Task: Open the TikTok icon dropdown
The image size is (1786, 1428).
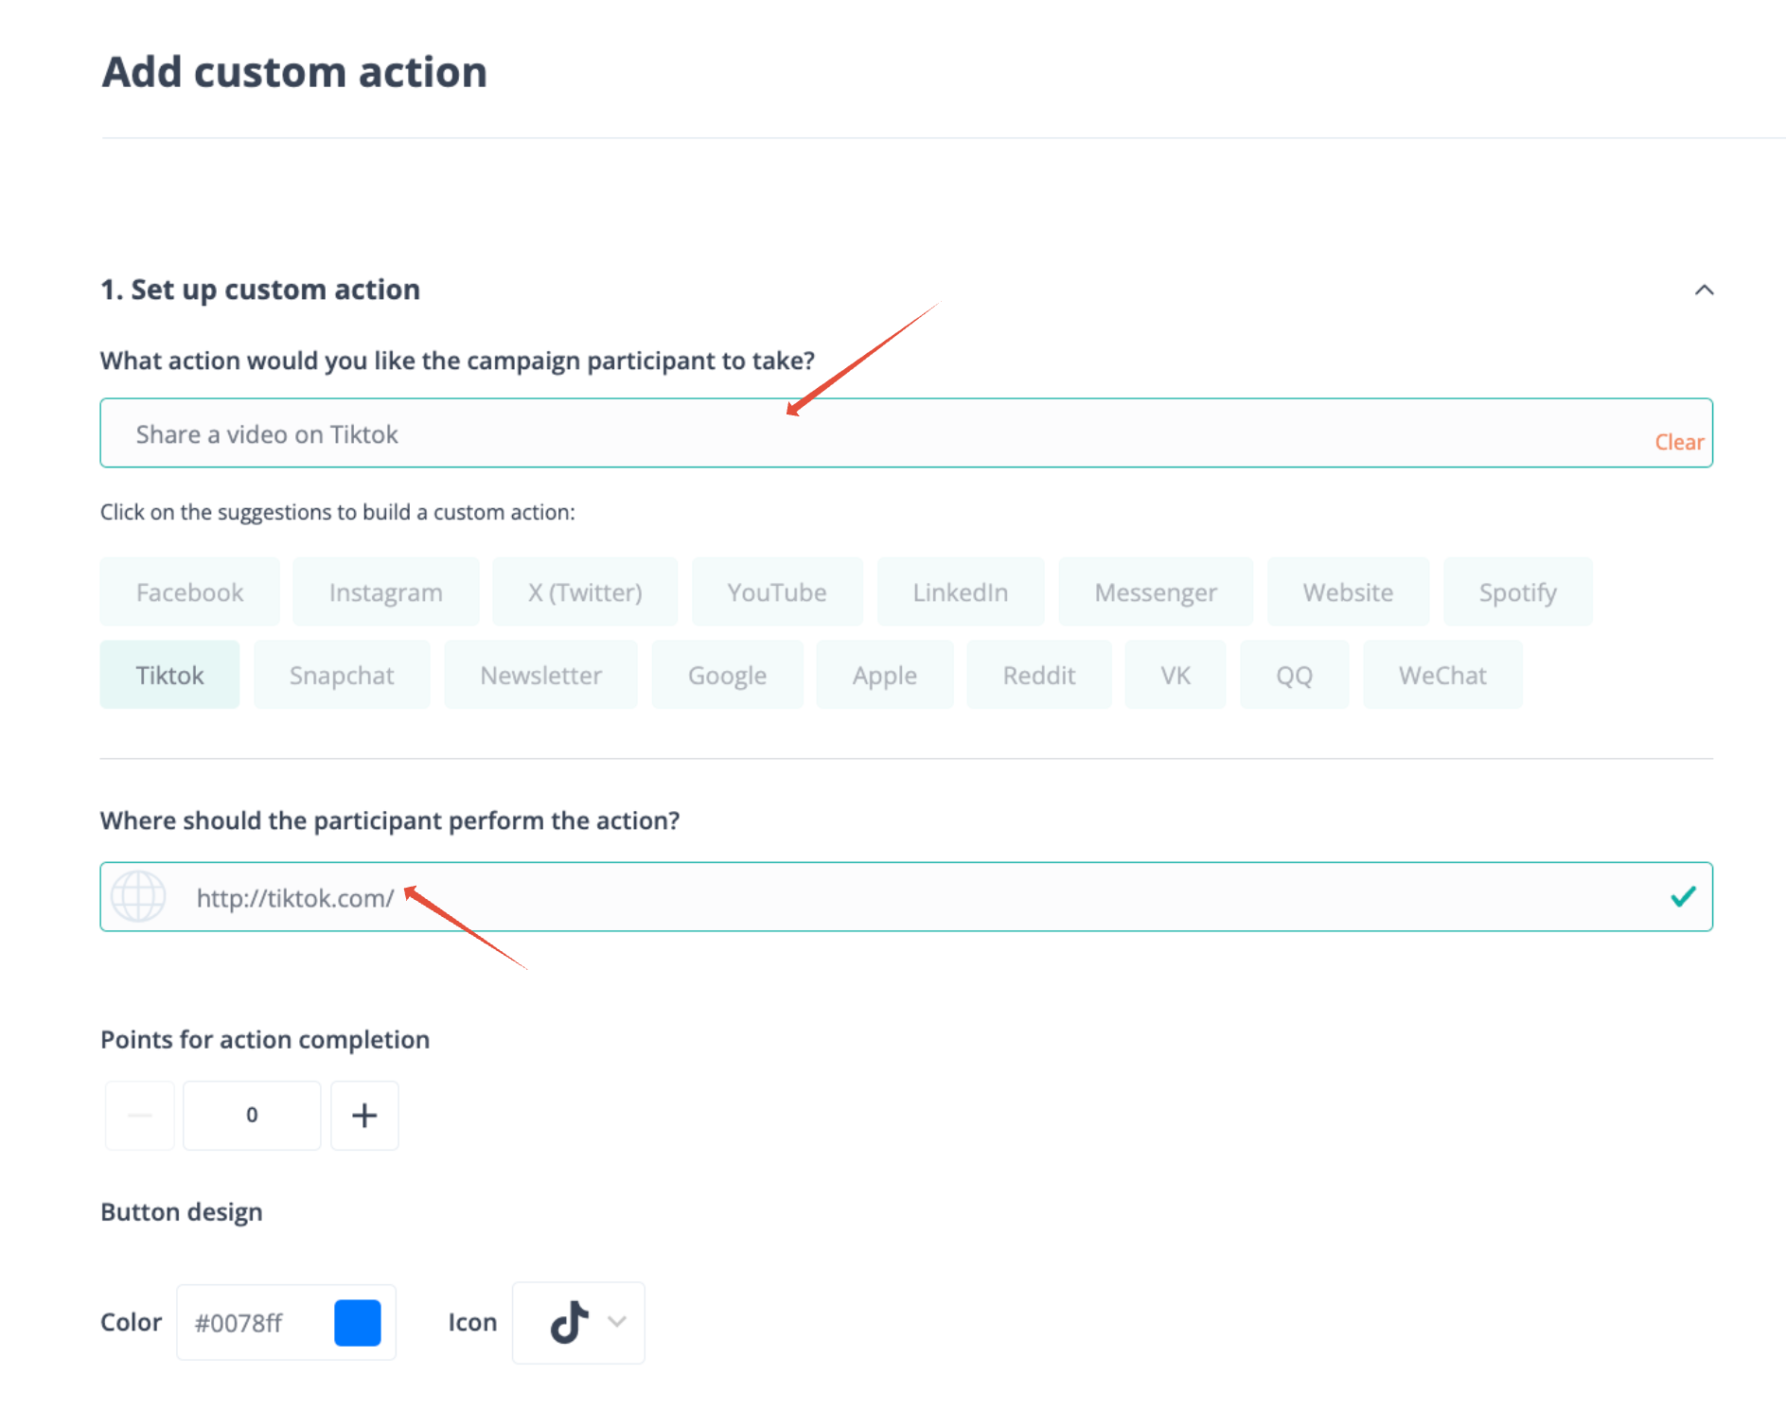Action: pyautogui.click(x=578, y=1323)
